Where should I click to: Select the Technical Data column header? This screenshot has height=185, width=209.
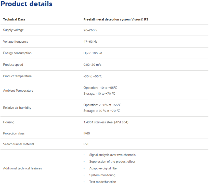[14, 19]
